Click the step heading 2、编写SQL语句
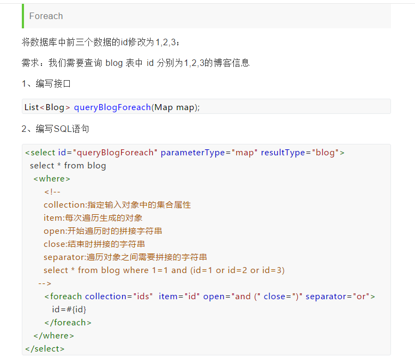 tap(56, 129)
